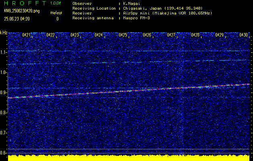
Task: Click the file name KN9_2506230420.png
Action: coord(22,11)
